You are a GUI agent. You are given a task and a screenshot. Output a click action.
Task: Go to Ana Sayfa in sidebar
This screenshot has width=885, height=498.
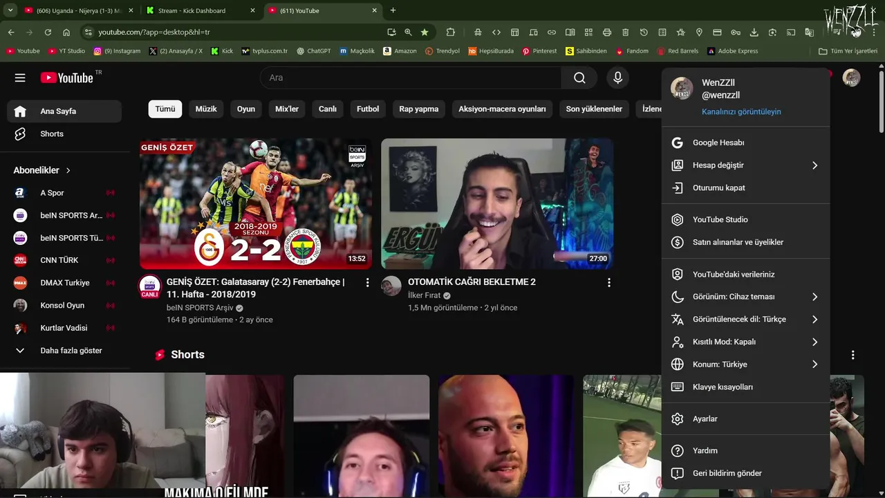(64, 111)
